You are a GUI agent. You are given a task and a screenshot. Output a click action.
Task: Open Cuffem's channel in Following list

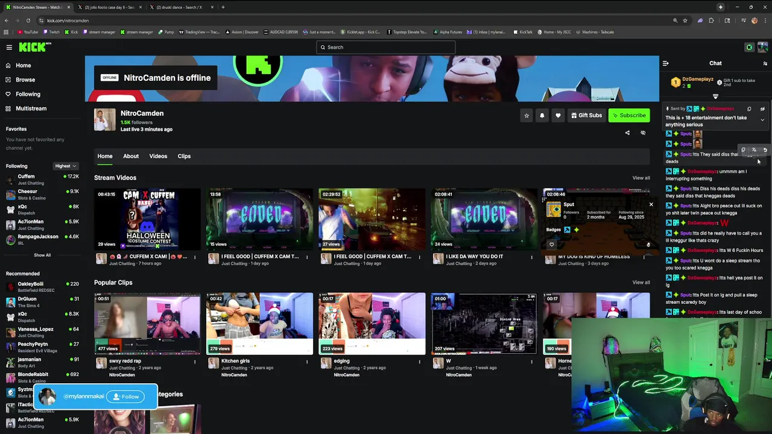pyautogui.click(x=42, y=180)
